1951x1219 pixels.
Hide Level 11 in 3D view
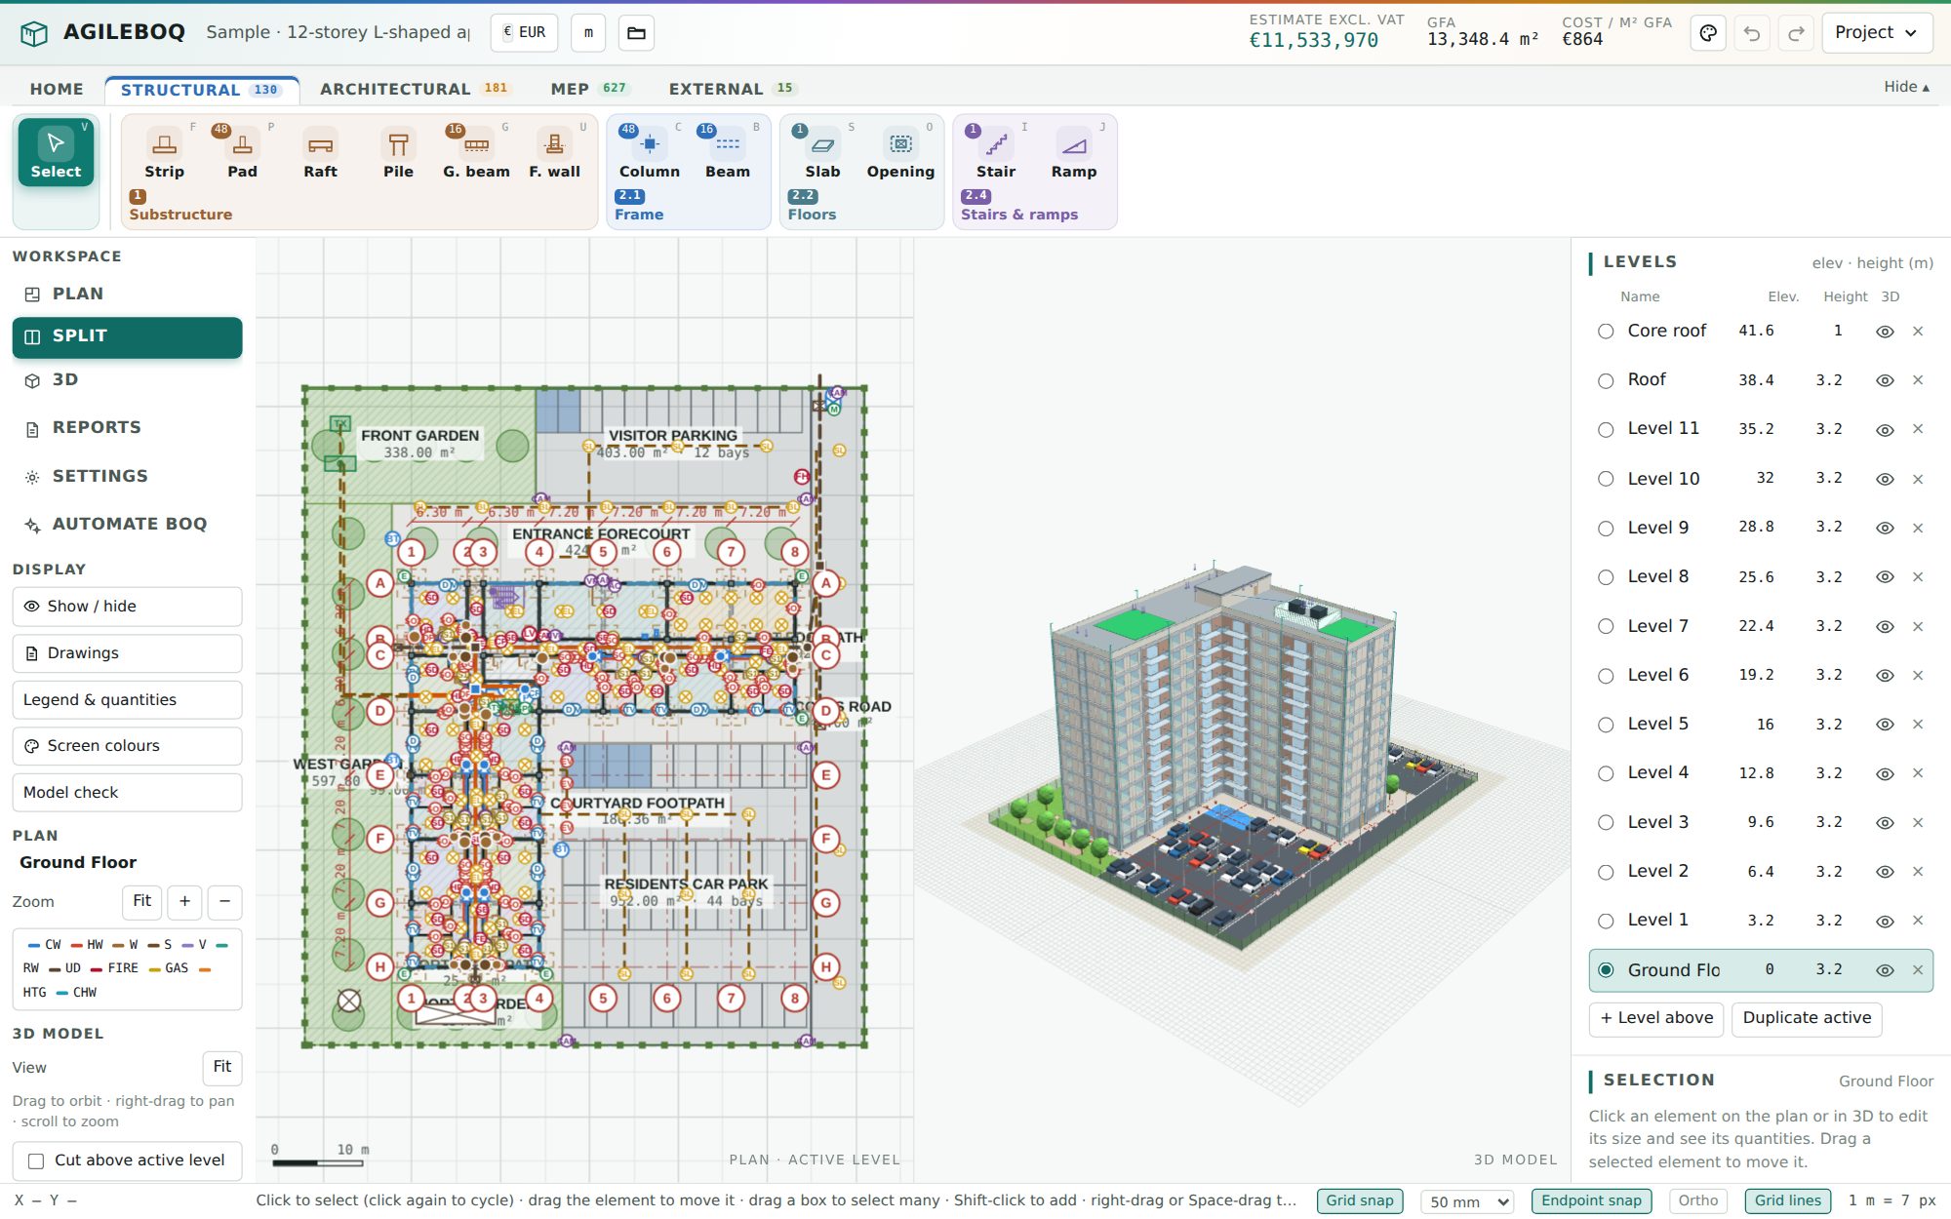pyautogui.click(x=1885, y=430)
